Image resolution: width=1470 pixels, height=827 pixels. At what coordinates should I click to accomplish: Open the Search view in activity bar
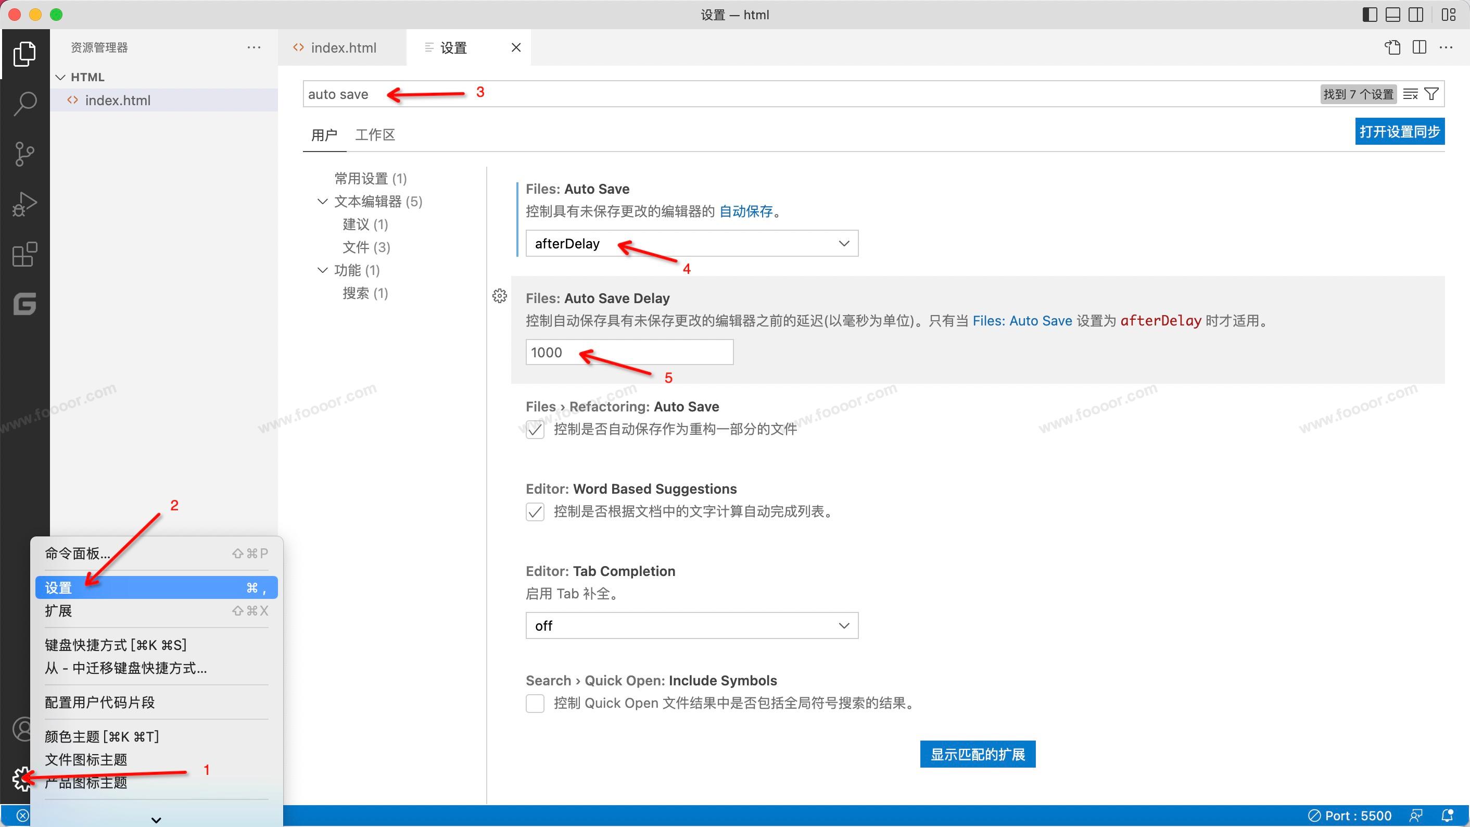24,103
